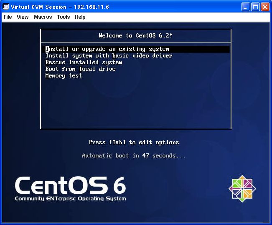Maximize the Virtual KVM Session window
The width and height of the screenshot is (272, 225).
(255, 7)
